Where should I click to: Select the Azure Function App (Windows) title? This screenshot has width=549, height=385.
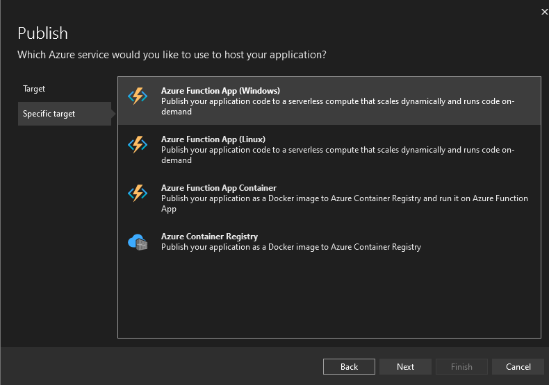[220, 91]
